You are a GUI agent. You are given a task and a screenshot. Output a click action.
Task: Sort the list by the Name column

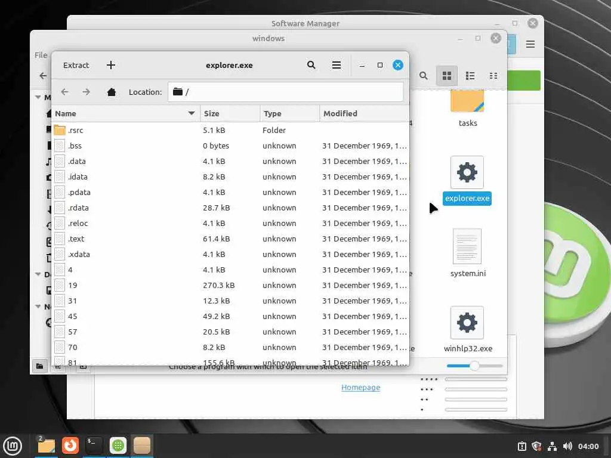click(125, 113)
